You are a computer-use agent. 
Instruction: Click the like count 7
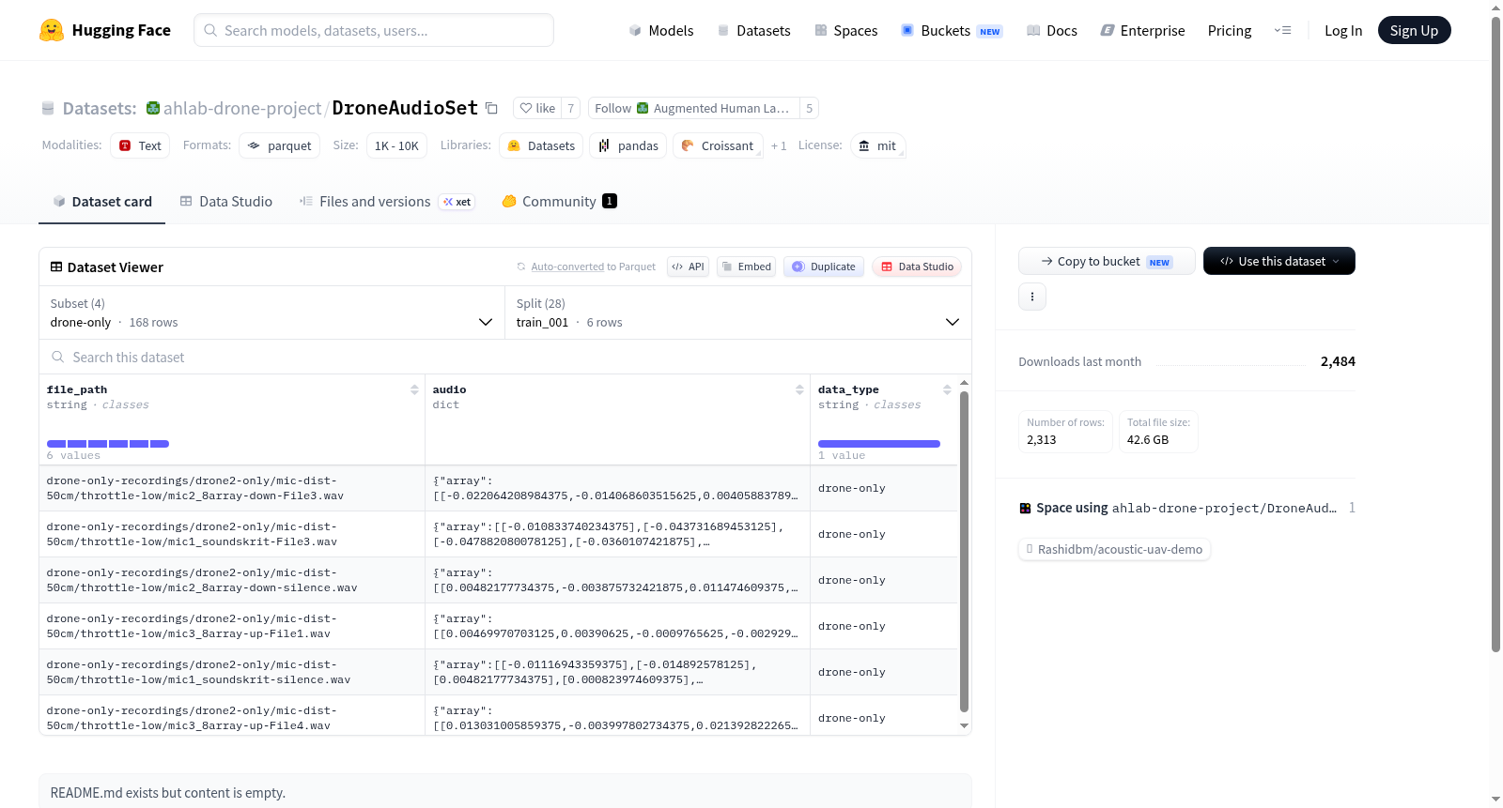(x=571, y=108)
